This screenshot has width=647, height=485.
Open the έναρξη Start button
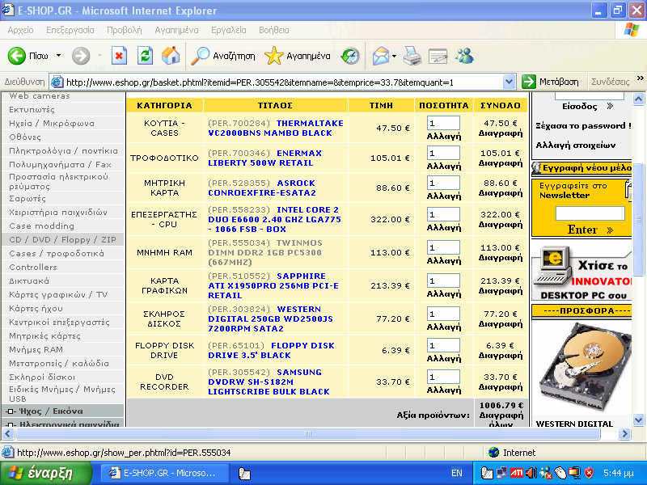pyautogui.click(x=45, y=473)
